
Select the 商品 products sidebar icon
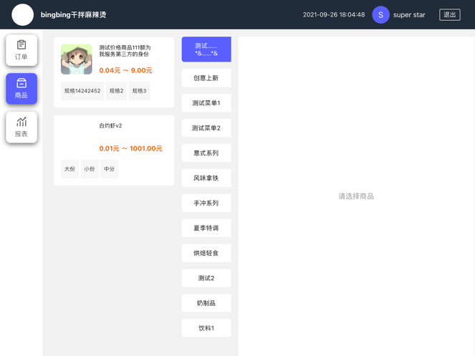coord(21,89)
